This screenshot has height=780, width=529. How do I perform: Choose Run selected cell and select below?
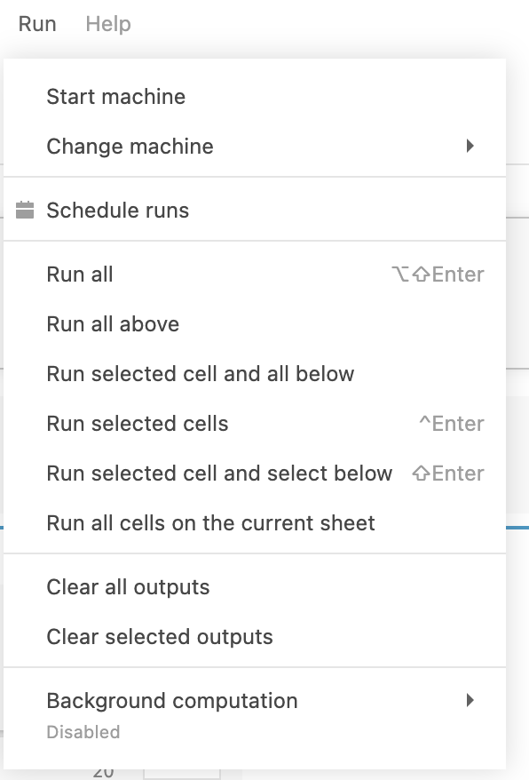point(219,474)
